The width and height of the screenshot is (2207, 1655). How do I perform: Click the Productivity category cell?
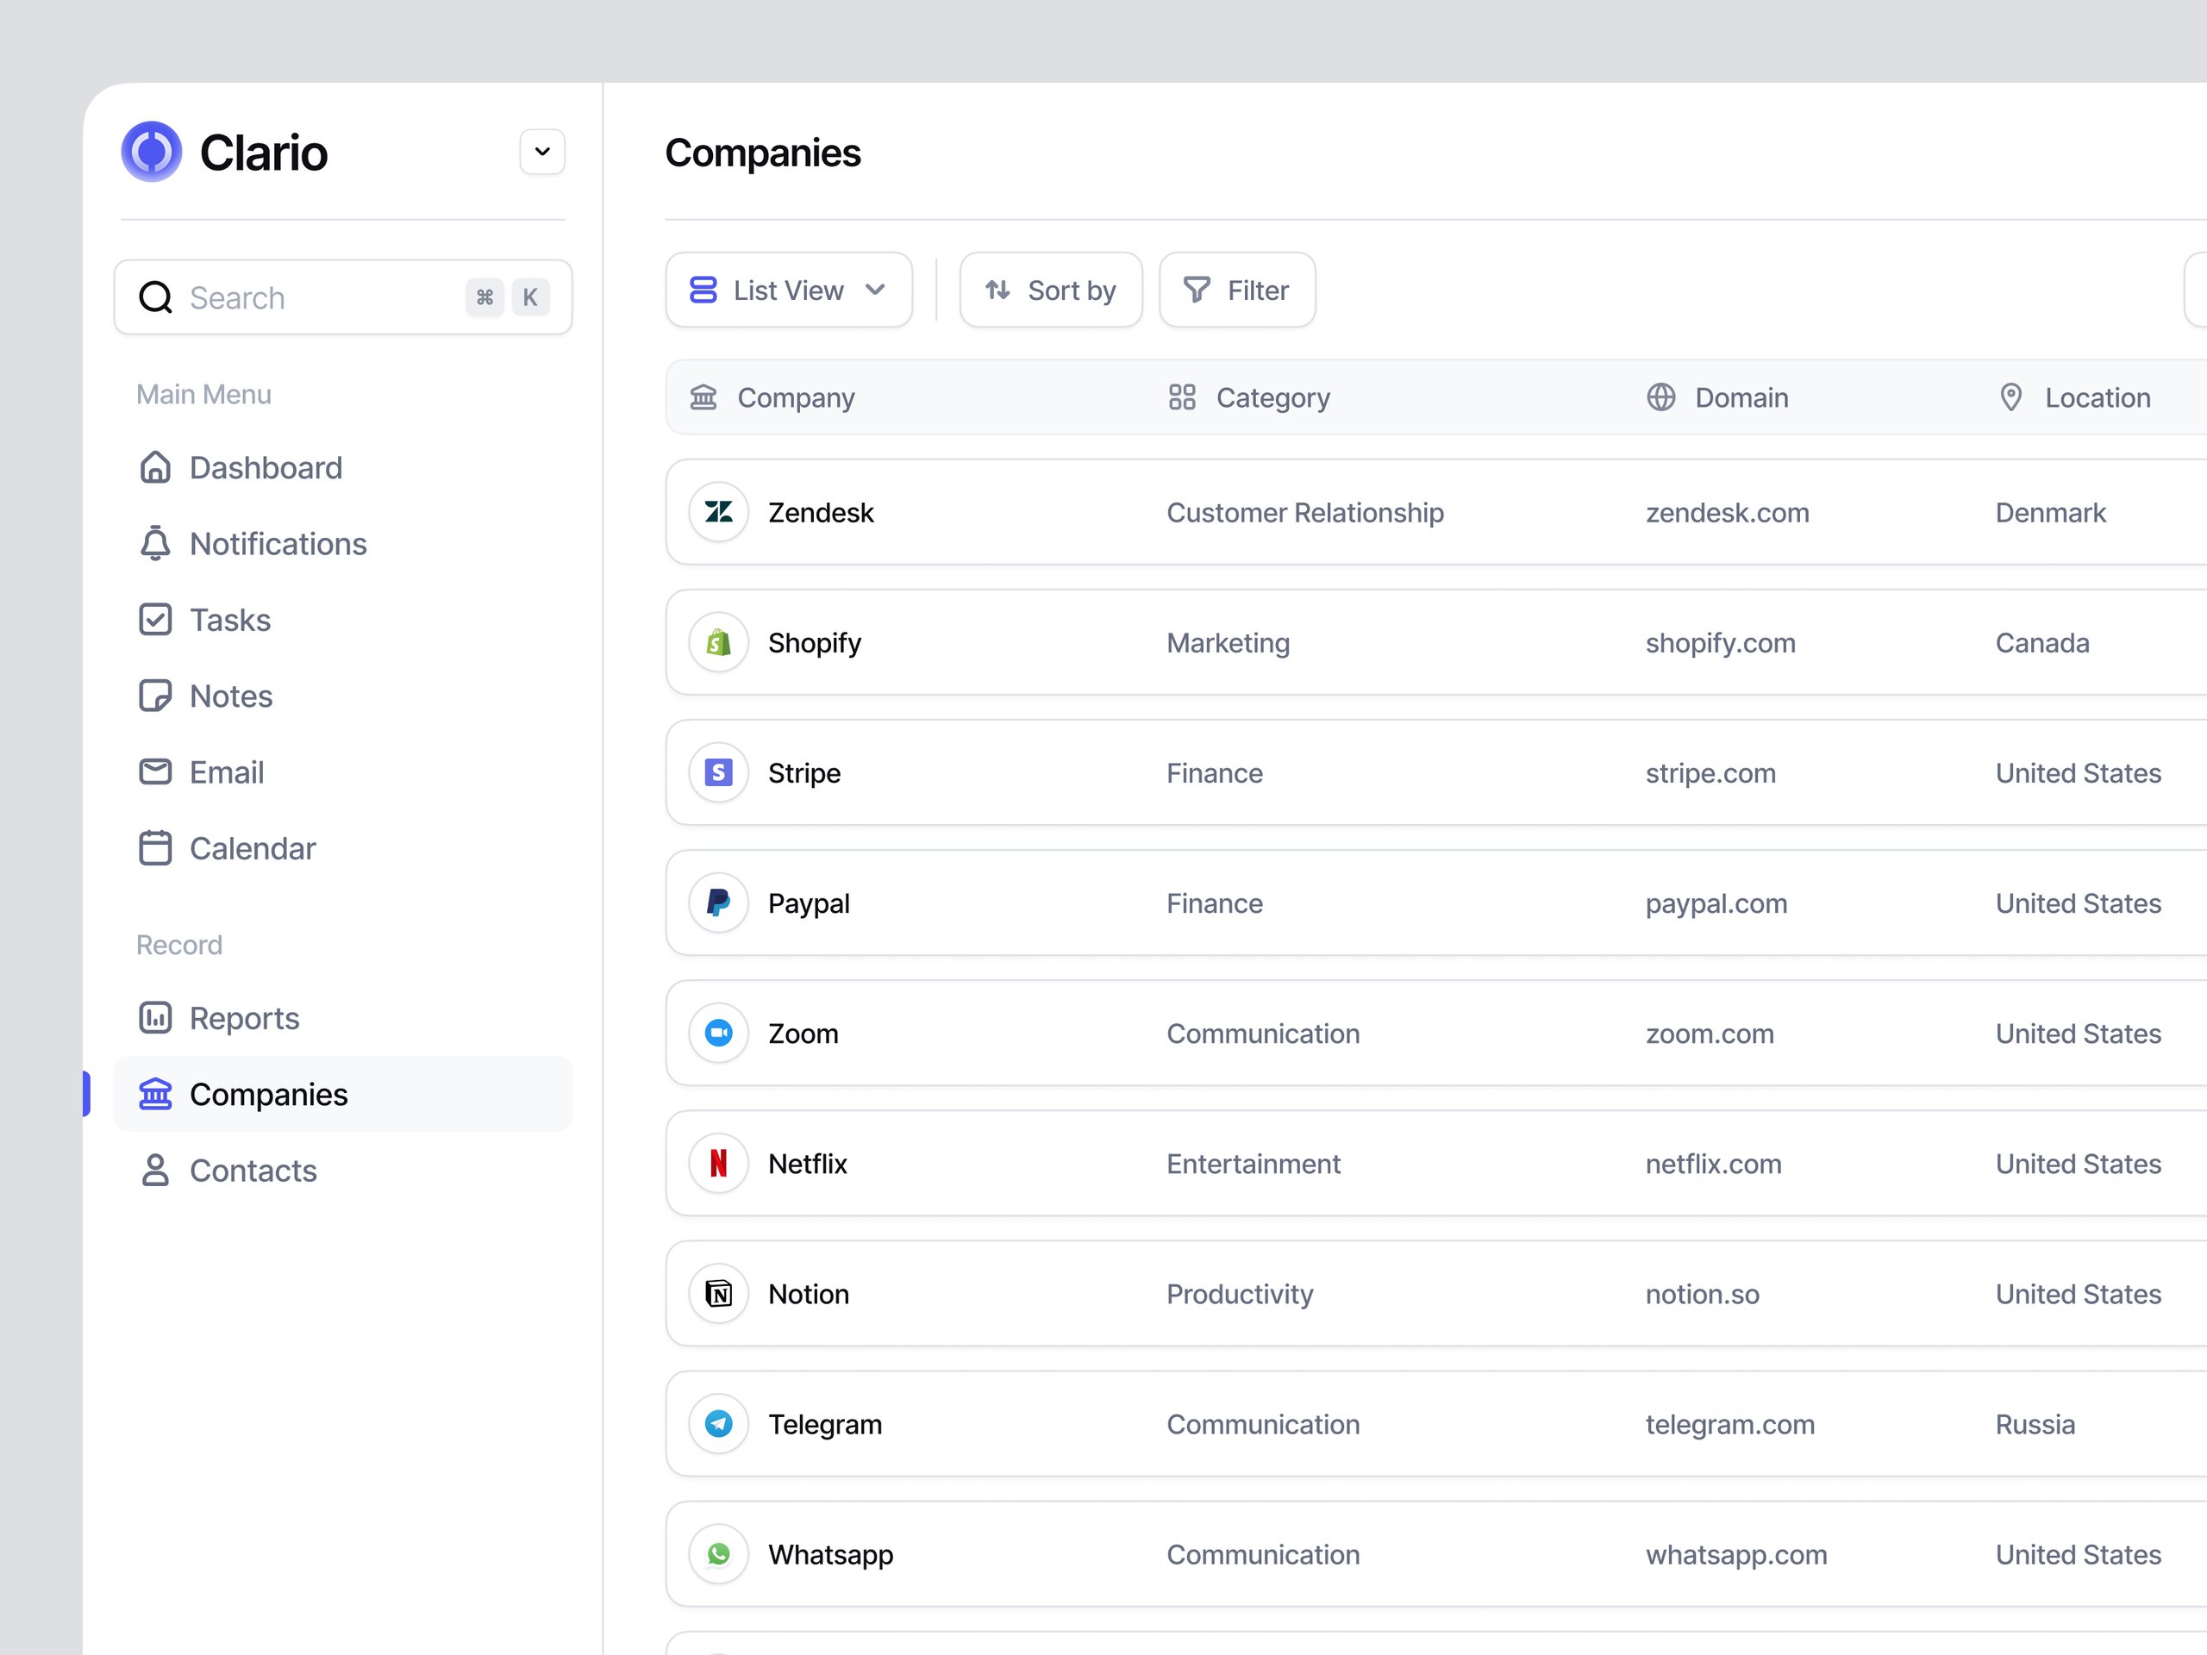tap(1241, 1295)
